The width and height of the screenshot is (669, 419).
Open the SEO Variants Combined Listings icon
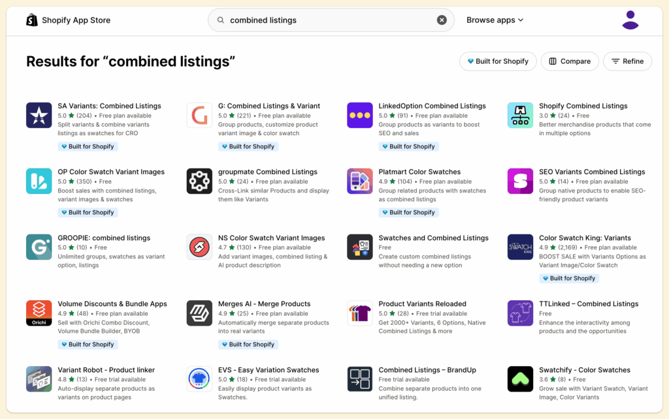pyautogui.click(x=521, y=181)
